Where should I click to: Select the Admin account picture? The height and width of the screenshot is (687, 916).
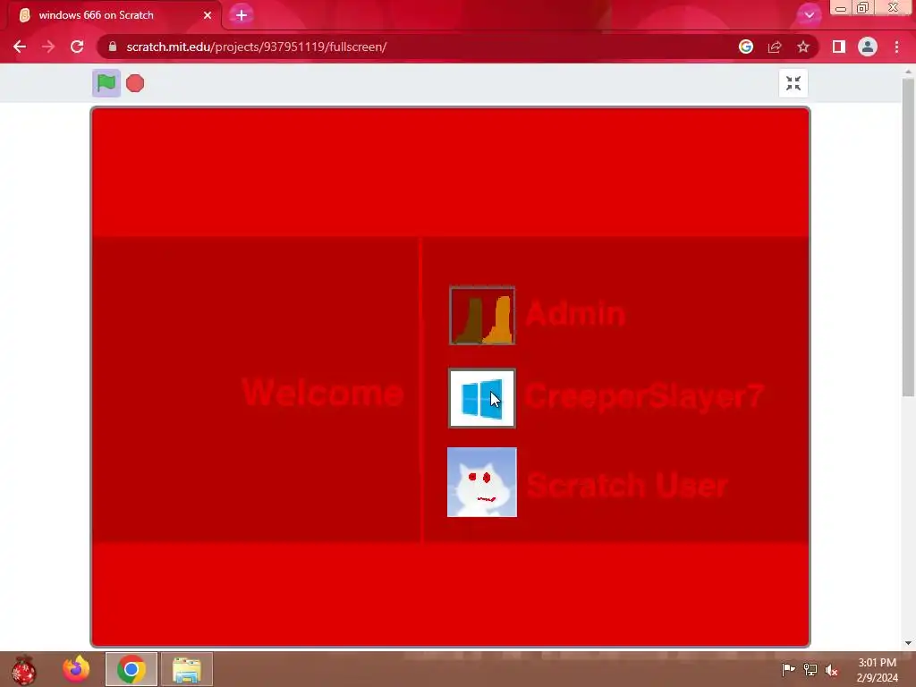coord(482,316)
